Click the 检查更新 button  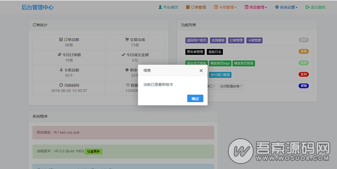pyautogui.click(x=94, y=151)
